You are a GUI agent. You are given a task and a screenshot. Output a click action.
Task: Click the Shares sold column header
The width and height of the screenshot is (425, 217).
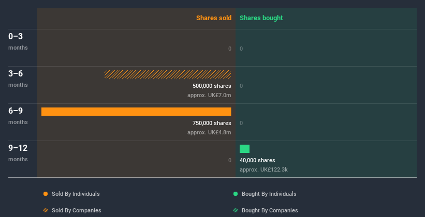(214, 18)
